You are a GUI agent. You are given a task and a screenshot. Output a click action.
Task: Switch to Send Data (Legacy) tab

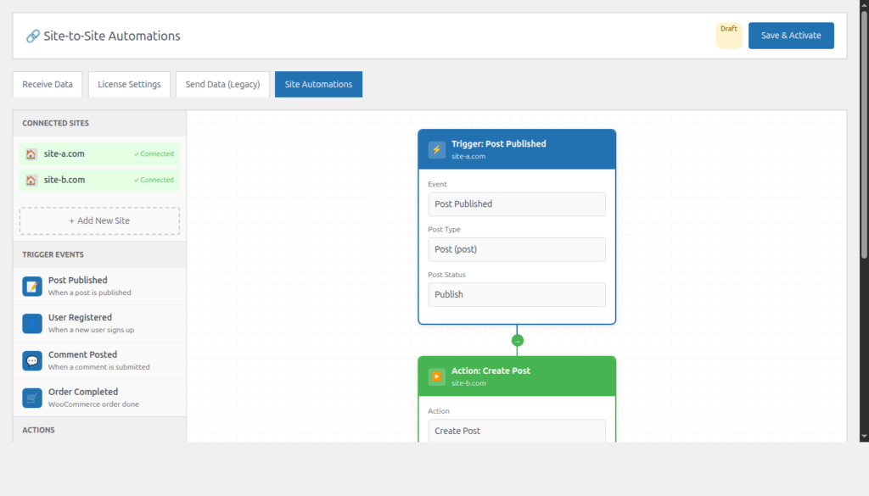coord(223,84)
